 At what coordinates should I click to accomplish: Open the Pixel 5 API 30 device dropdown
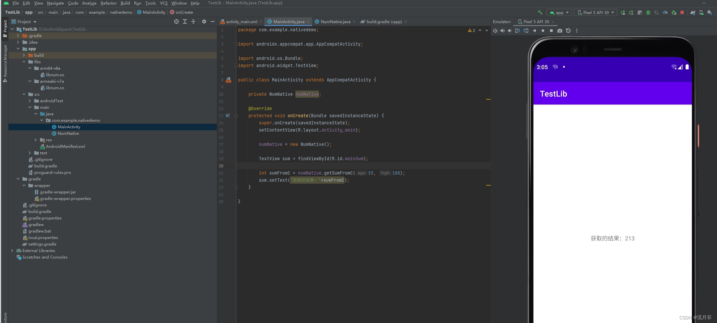[596, 12]
